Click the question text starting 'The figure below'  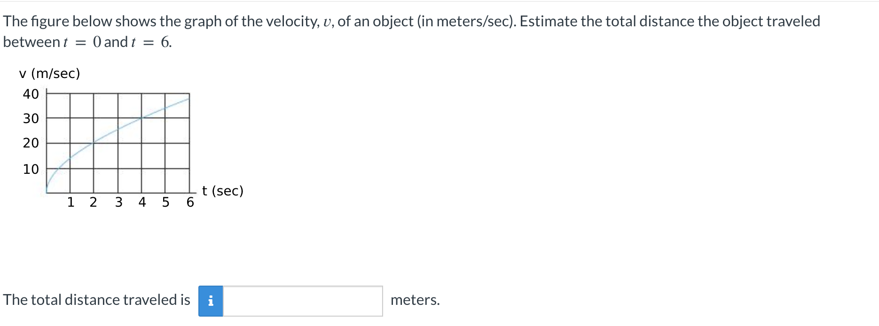point(412,31)
